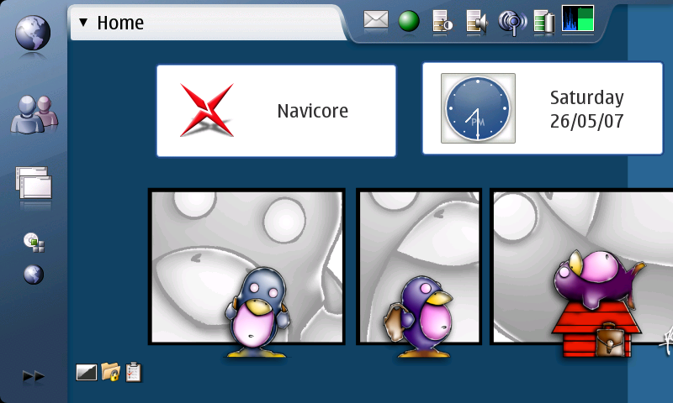This screenshot has width=673, height=403.
Task: Open the locked folder icon
Action: click(111, 372)
